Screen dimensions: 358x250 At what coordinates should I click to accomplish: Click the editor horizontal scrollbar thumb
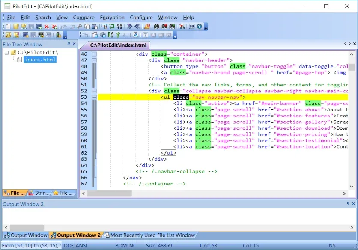tap(110, 193)
